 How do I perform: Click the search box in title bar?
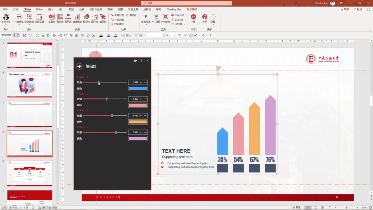click(x=186, y=3)
